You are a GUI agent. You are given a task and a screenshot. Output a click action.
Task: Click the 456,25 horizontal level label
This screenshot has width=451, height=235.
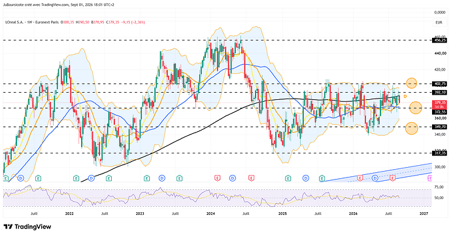tap(439, 40)
